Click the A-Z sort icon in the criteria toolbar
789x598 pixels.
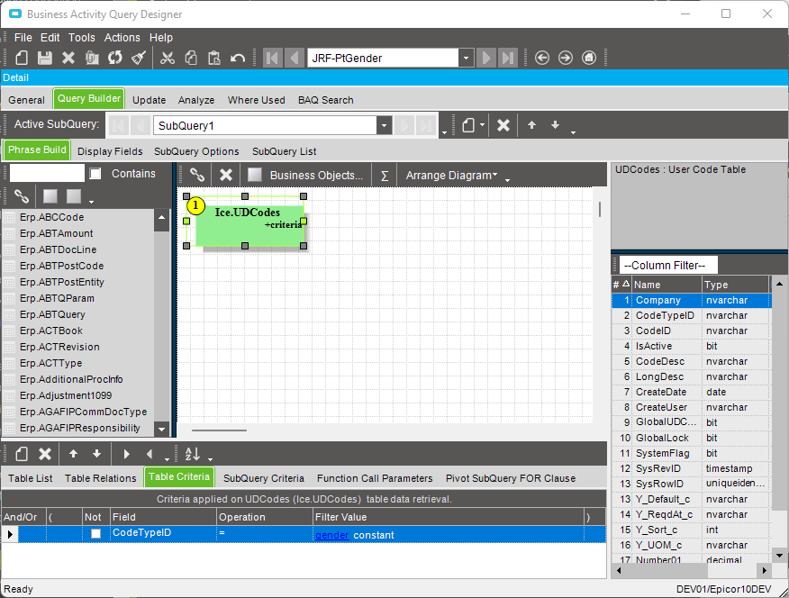(x=193, y=454)
